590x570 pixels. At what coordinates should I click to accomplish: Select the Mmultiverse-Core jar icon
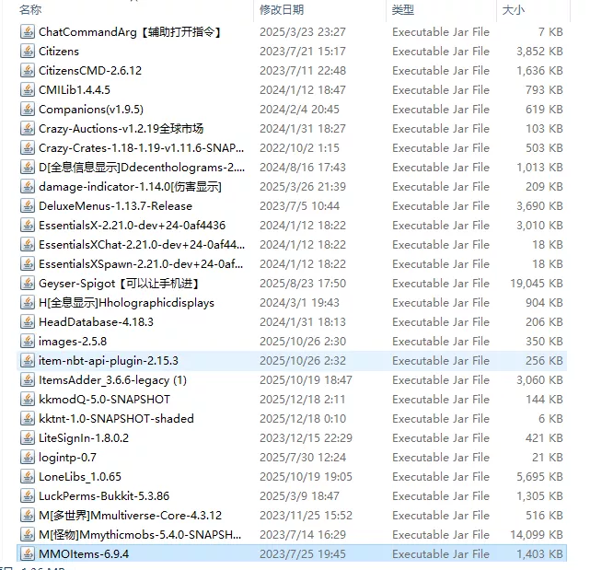[x=28, y=516]
